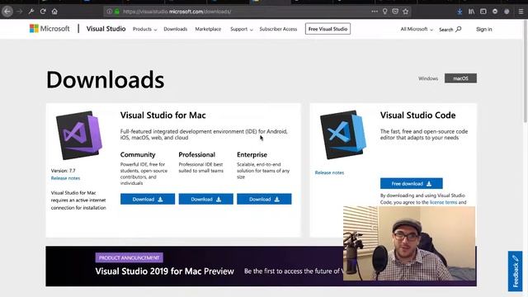The width and height of the screenshot is (528, 297).
Task: Click the browser back arrow button
Action: (x=7, y=12)
